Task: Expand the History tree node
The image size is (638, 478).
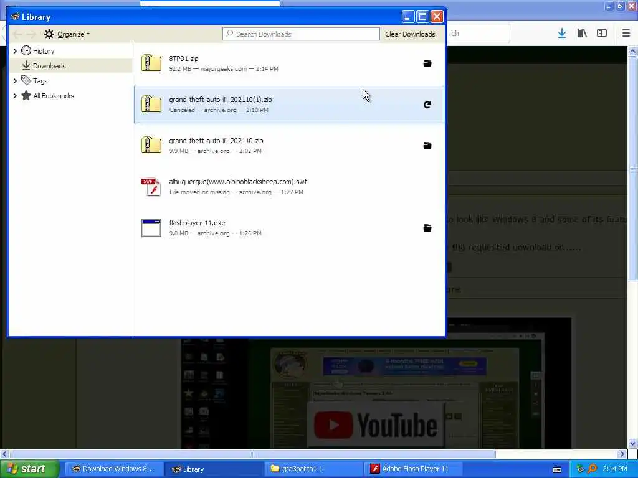Action: 15,51
